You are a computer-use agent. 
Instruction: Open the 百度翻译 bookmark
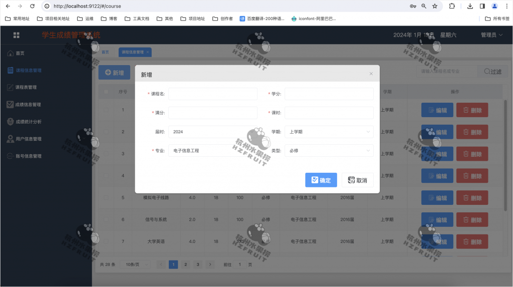click(262, 19)
